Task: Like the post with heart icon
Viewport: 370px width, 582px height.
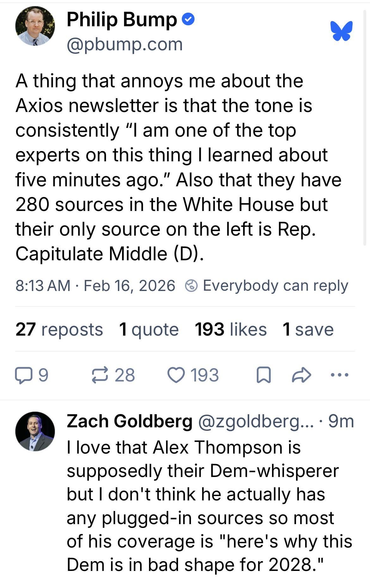Action: coord(176,375)
